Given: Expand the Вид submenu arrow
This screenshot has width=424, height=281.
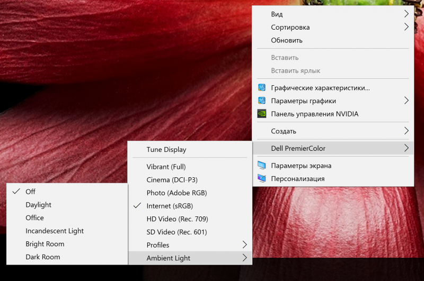Looking at the screenshot, I should (x=406, y=14).
